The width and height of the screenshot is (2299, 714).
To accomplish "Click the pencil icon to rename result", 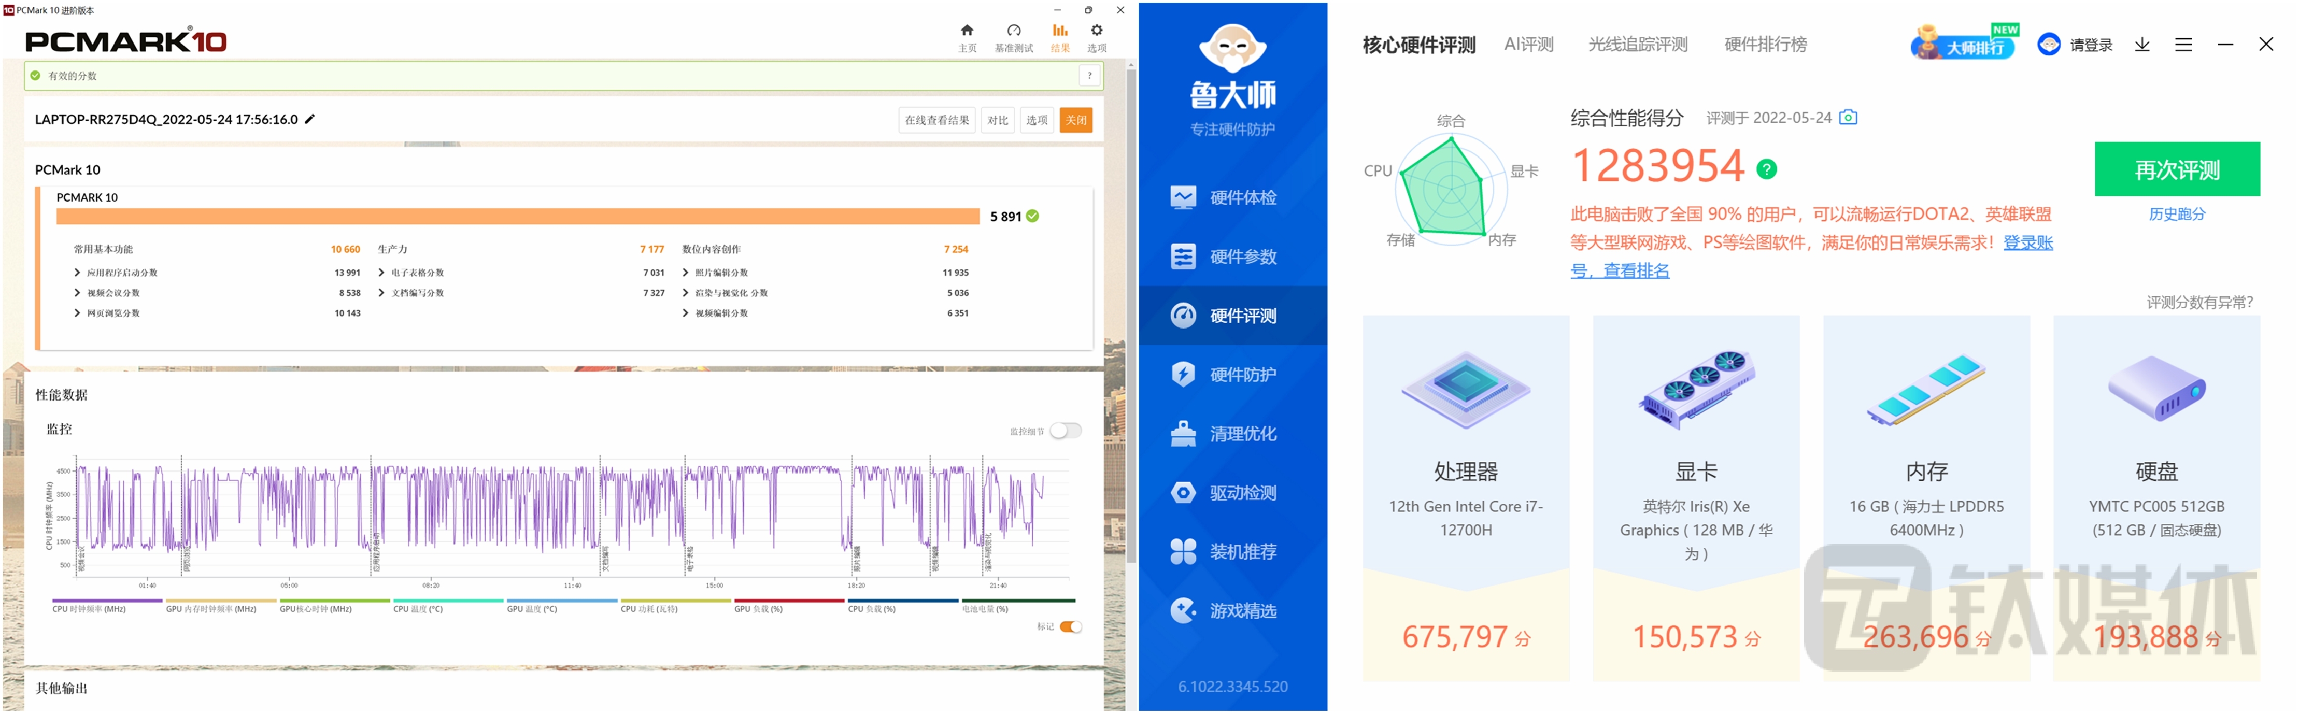I will 310,119.
